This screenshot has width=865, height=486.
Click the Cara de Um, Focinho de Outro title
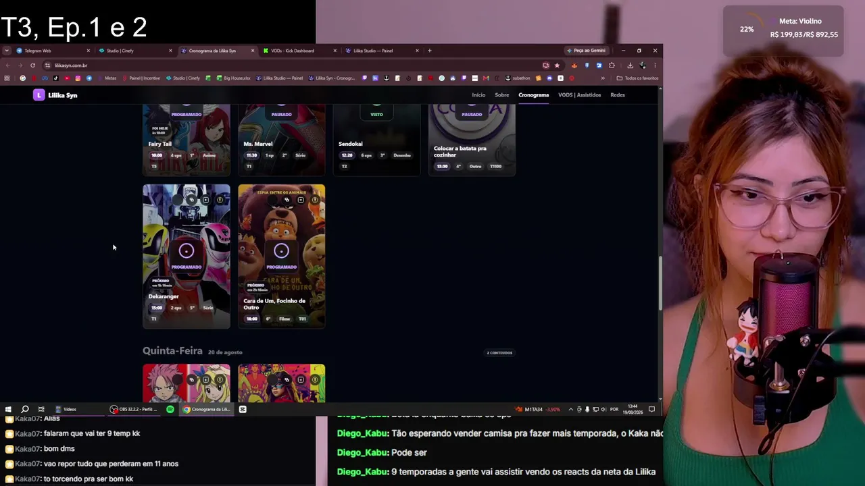pyautogui.click(x=274, y=304)
